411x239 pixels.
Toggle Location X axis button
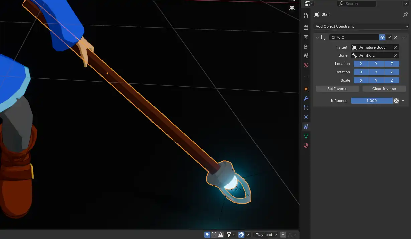point(361,64)
